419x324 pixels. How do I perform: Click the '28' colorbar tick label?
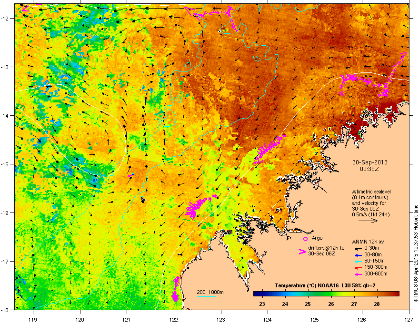377,304
